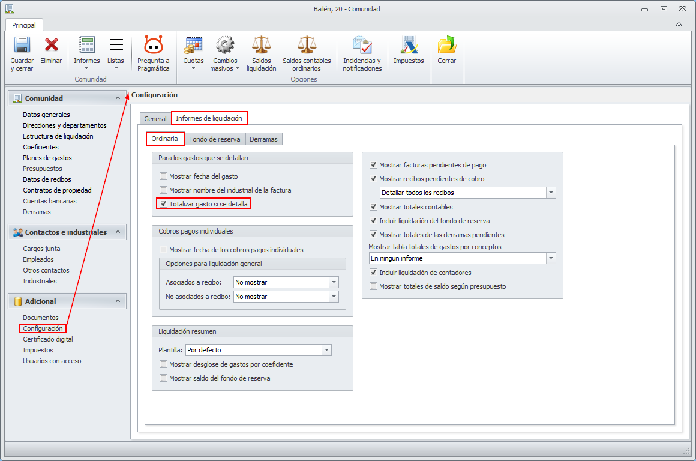The width and height of the screenshot is (696, 461).
Task: Open Empleados in the sidebar
Action: coord(38,259)
